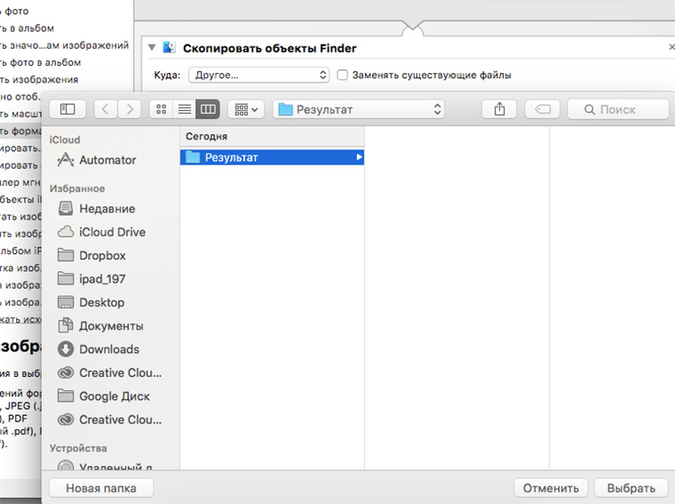
Task: Click the Share toolbar button
Action: pyautogui.click(x=499, y=109)
